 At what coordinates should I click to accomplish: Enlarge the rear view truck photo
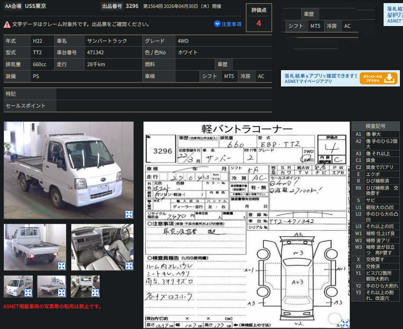point(62,265)
